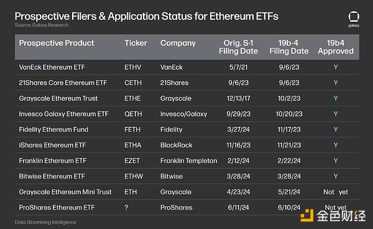Click the Franklin Templeton company cell
The height and width of the screenshot is (229, 373).
[x=188, y=161]
